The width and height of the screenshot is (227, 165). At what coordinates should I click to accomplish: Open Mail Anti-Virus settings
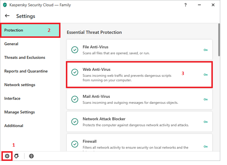[x=139, y=99]
